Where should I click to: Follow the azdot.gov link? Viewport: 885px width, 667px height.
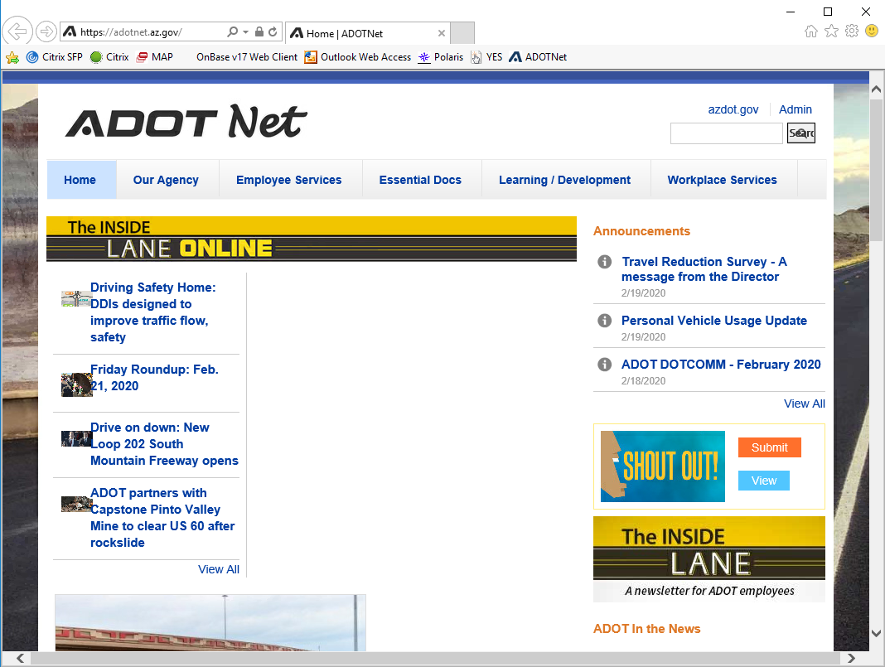[x=733, y=109]
